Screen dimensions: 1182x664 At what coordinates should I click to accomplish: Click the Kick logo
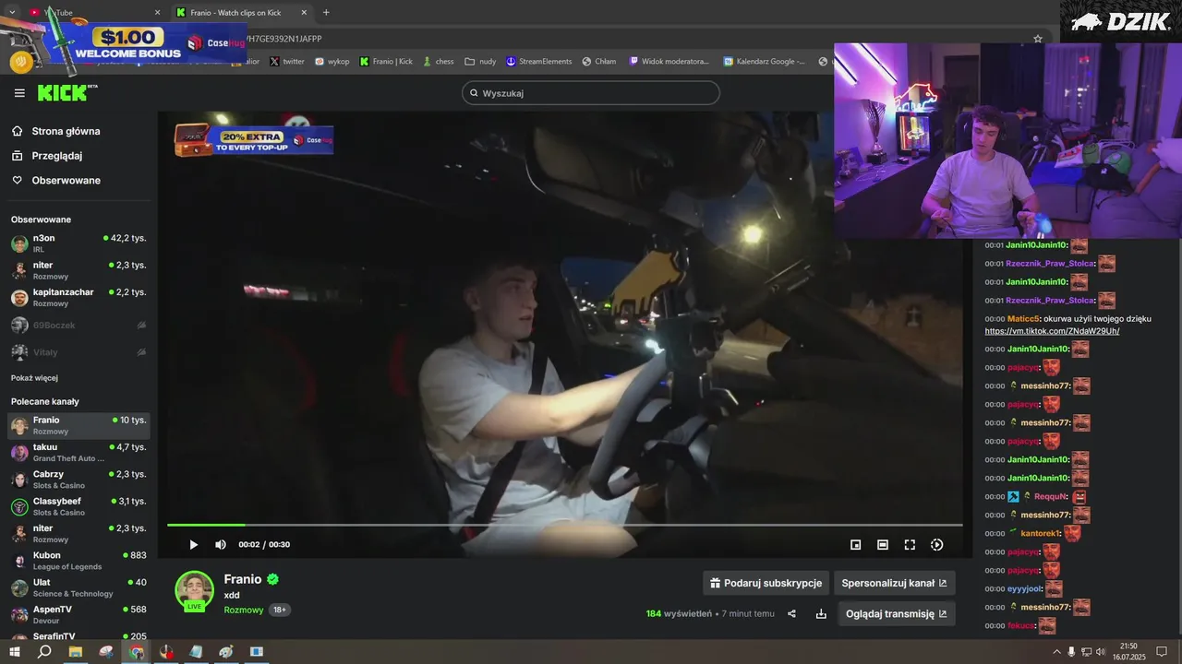pyautogui.click(x=66, y=92)
